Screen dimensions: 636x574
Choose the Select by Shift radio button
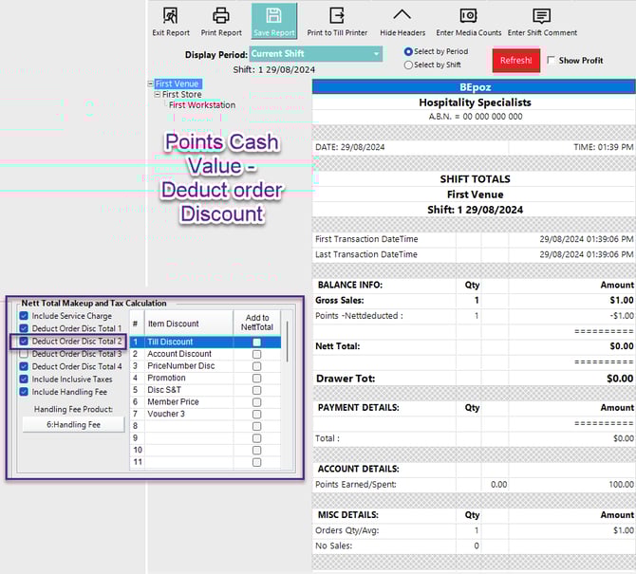pyautogui.click(x=408, y=65)
